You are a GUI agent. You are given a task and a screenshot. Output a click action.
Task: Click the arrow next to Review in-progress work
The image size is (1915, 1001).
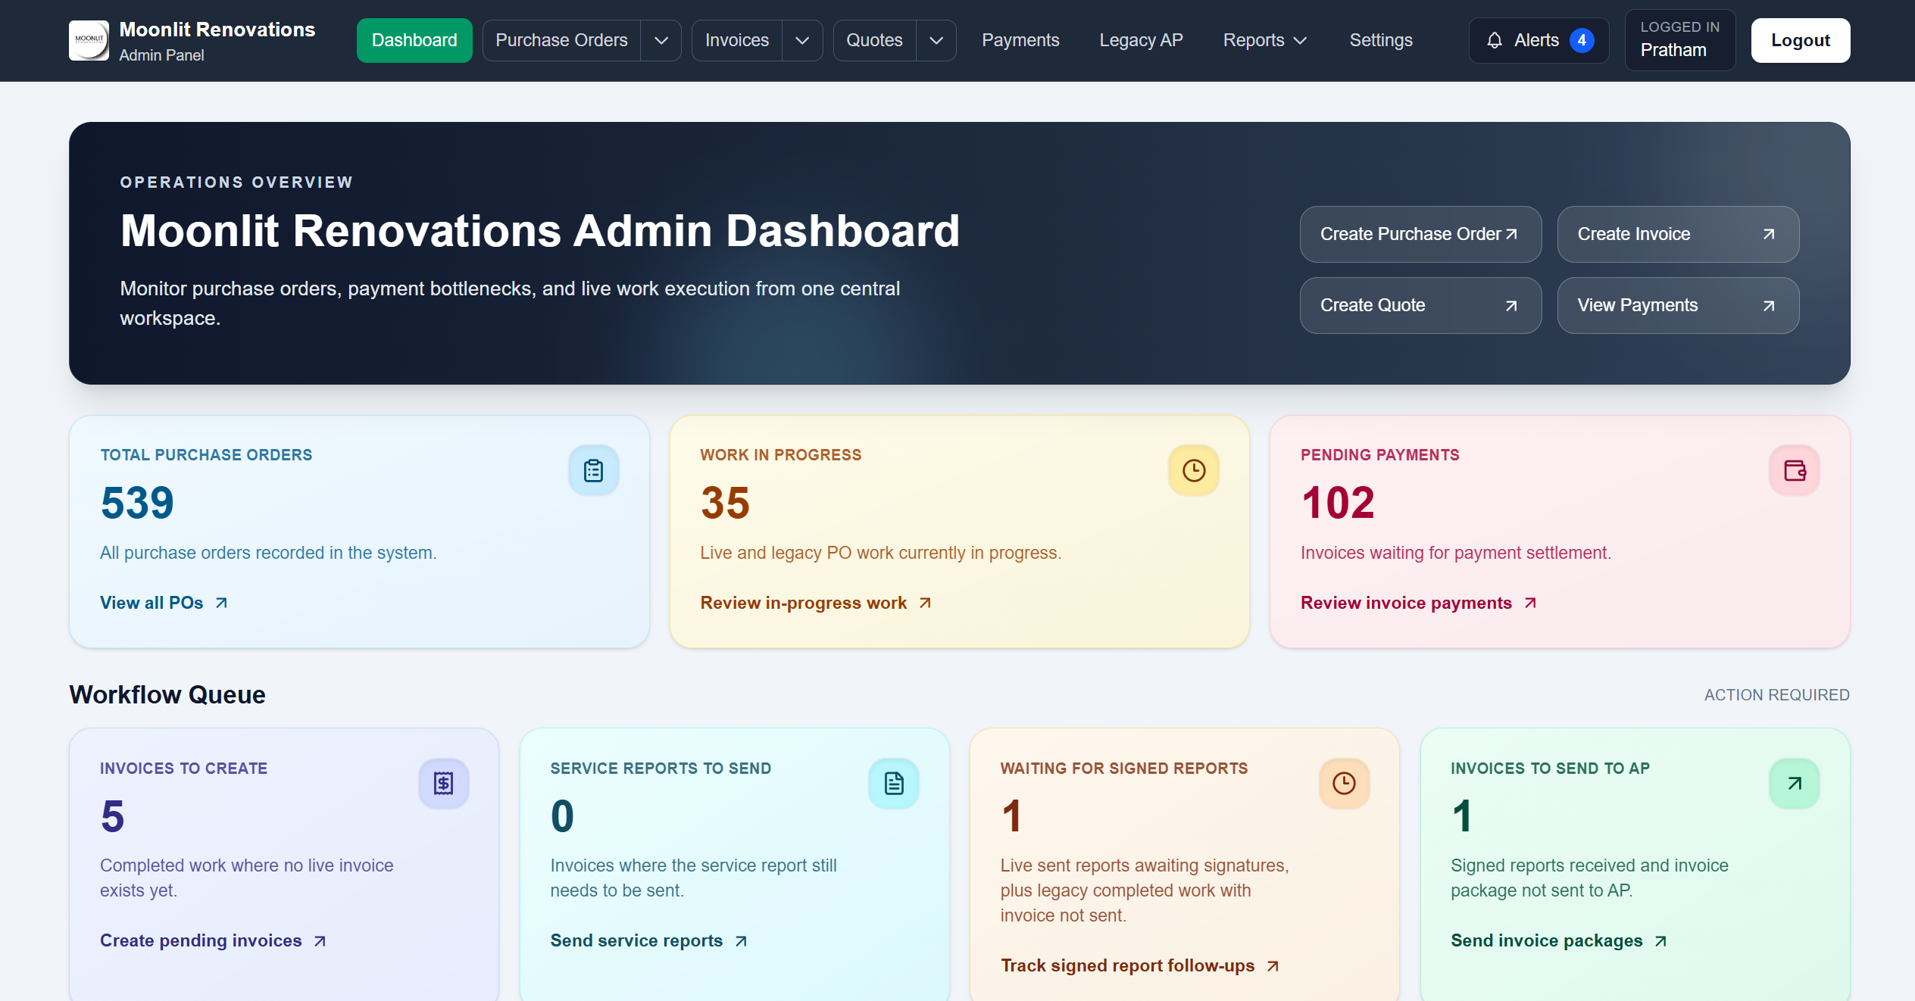(925, 603)
